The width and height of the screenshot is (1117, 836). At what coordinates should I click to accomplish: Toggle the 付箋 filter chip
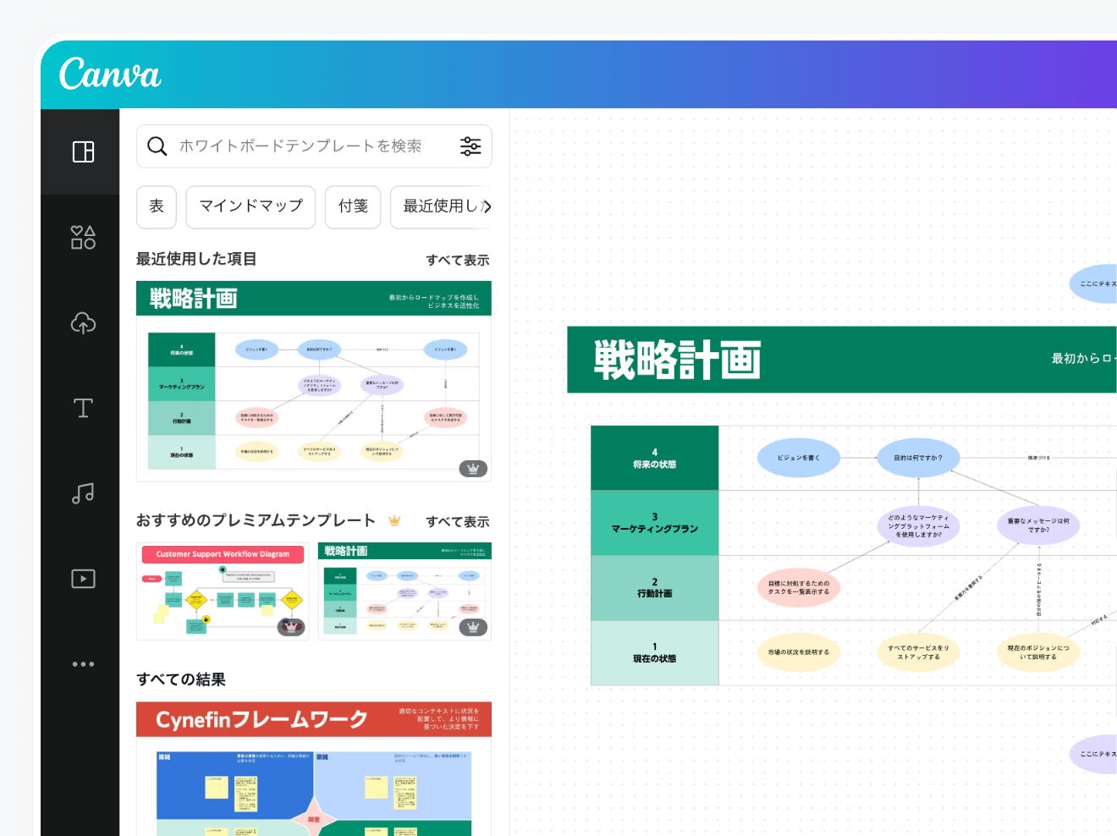point(353,206)
